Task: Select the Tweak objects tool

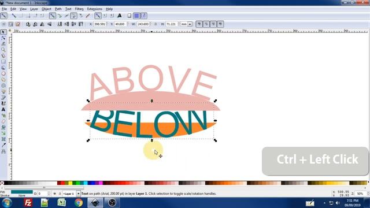Action: pyautogui.click(x=3, y=44)
